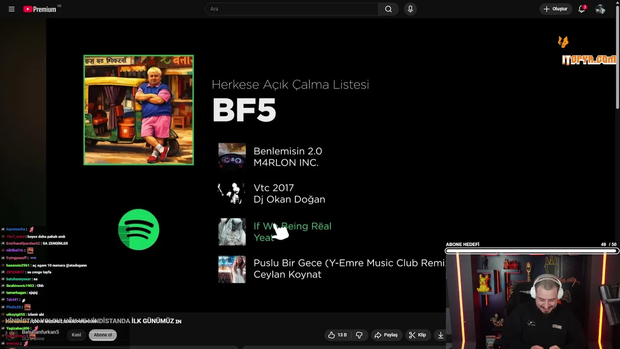Click the Abone ol subscribe button

(103, 335)
